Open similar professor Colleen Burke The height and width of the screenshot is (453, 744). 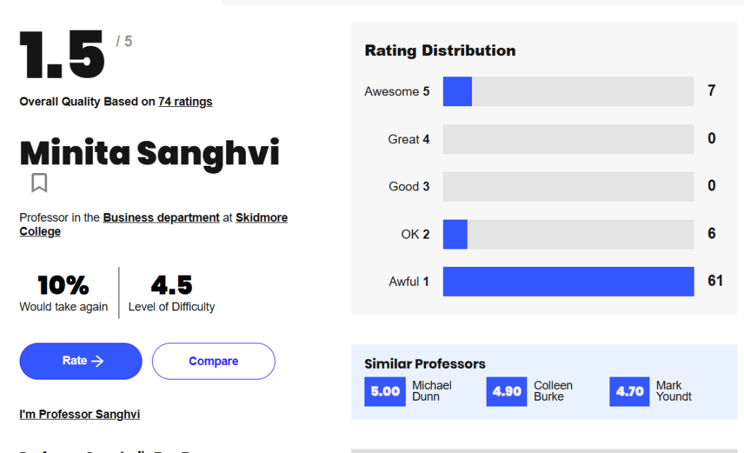(553, 391)
